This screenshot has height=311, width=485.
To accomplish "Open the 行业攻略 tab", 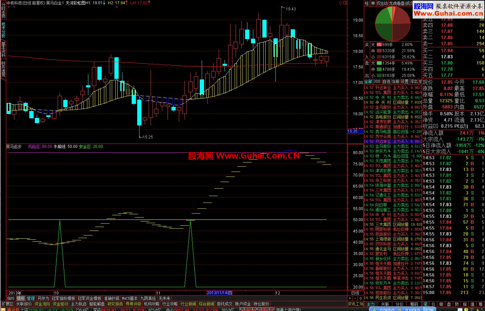I will 170,304.
